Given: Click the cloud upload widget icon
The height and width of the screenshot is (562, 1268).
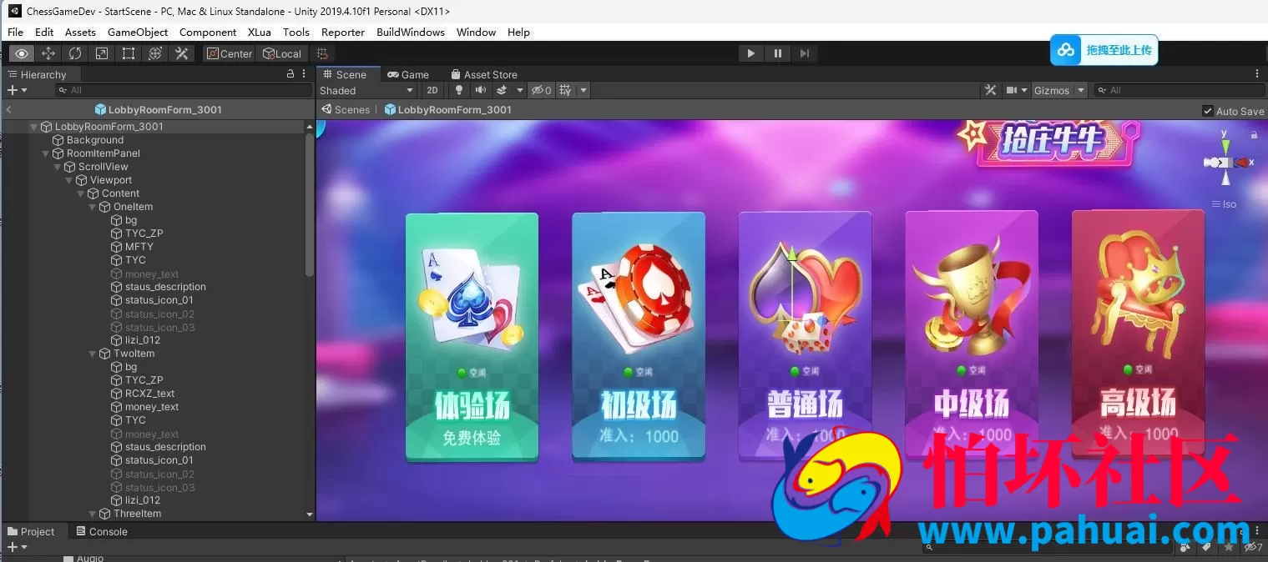Looking at the screenshot, I should 1066,50.
